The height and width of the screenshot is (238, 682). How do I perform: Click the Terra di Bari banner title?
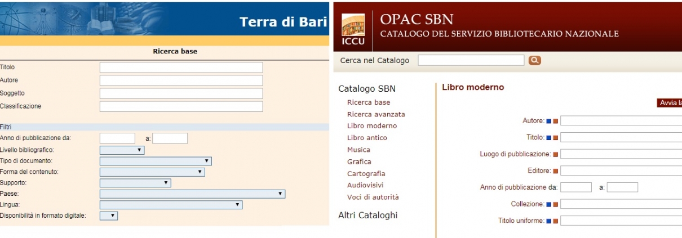[283, 21]
